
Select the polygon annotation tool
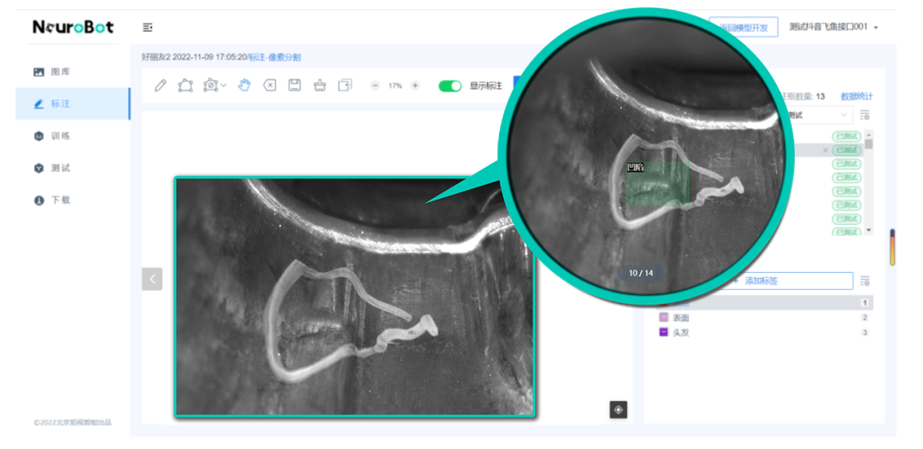(185, 86)
